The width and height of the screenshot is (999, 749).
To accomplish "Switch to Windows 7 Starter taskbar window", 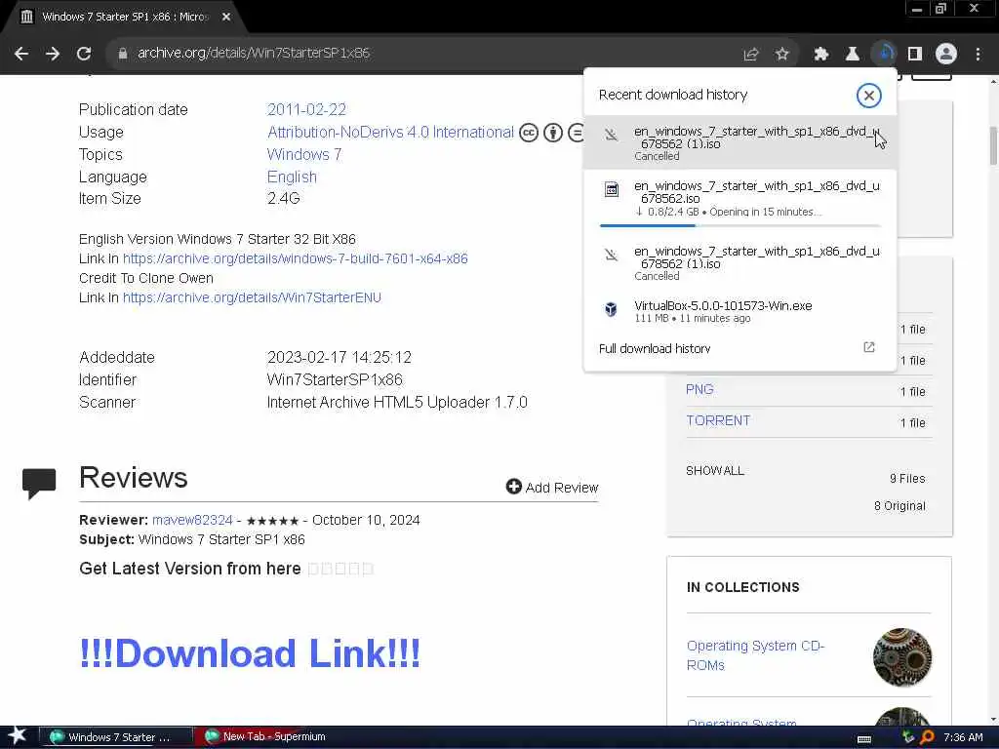I will (116, 737).
